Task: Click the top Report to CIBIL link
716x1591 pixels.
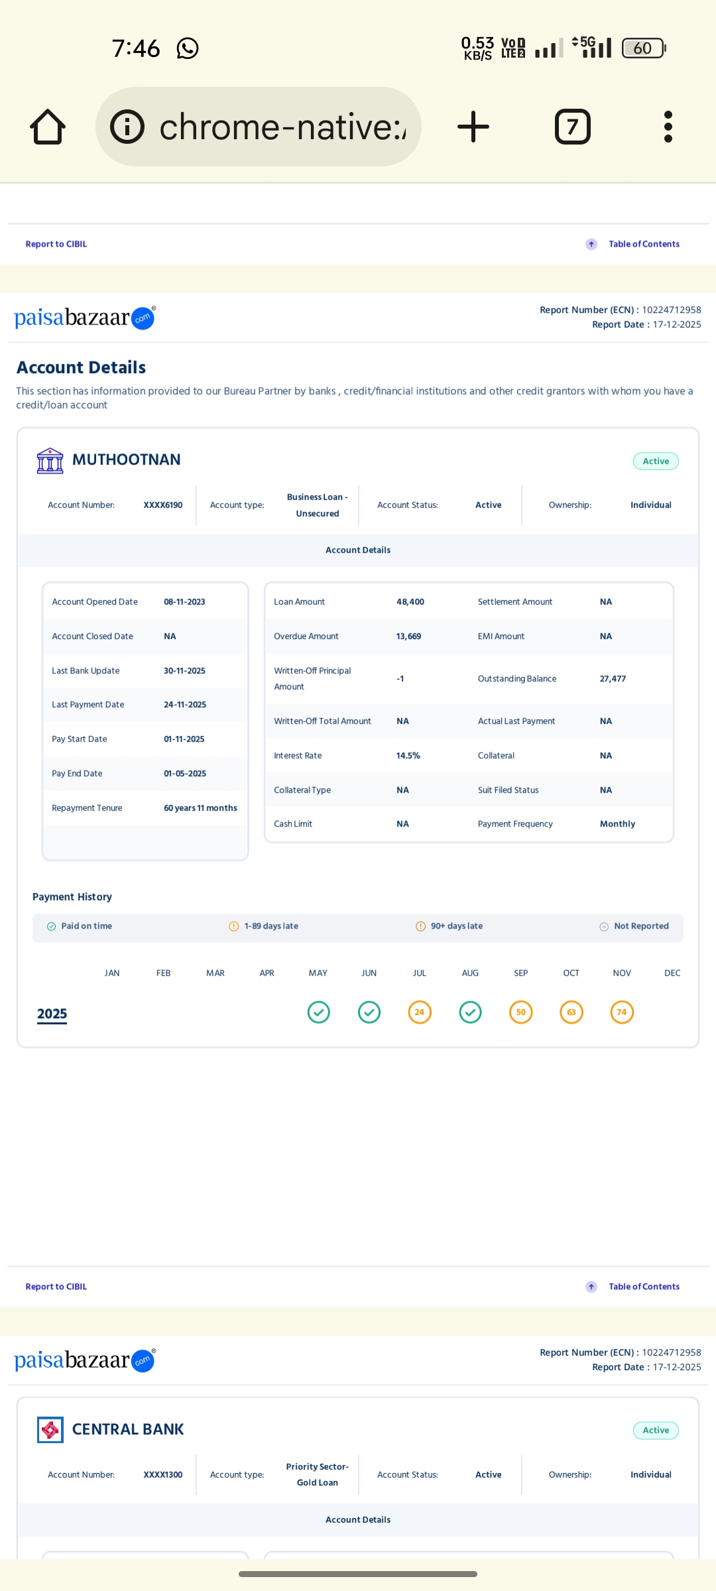Action: click(x=56, y=244)
